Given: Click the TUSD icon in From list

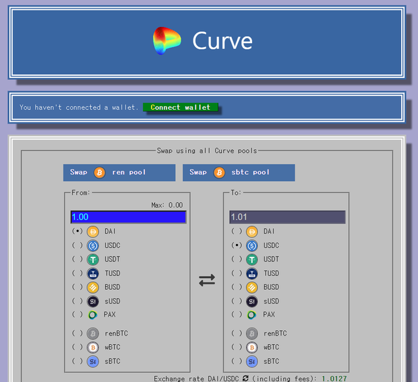Looking at the screenshot, I should coord(93,273).
